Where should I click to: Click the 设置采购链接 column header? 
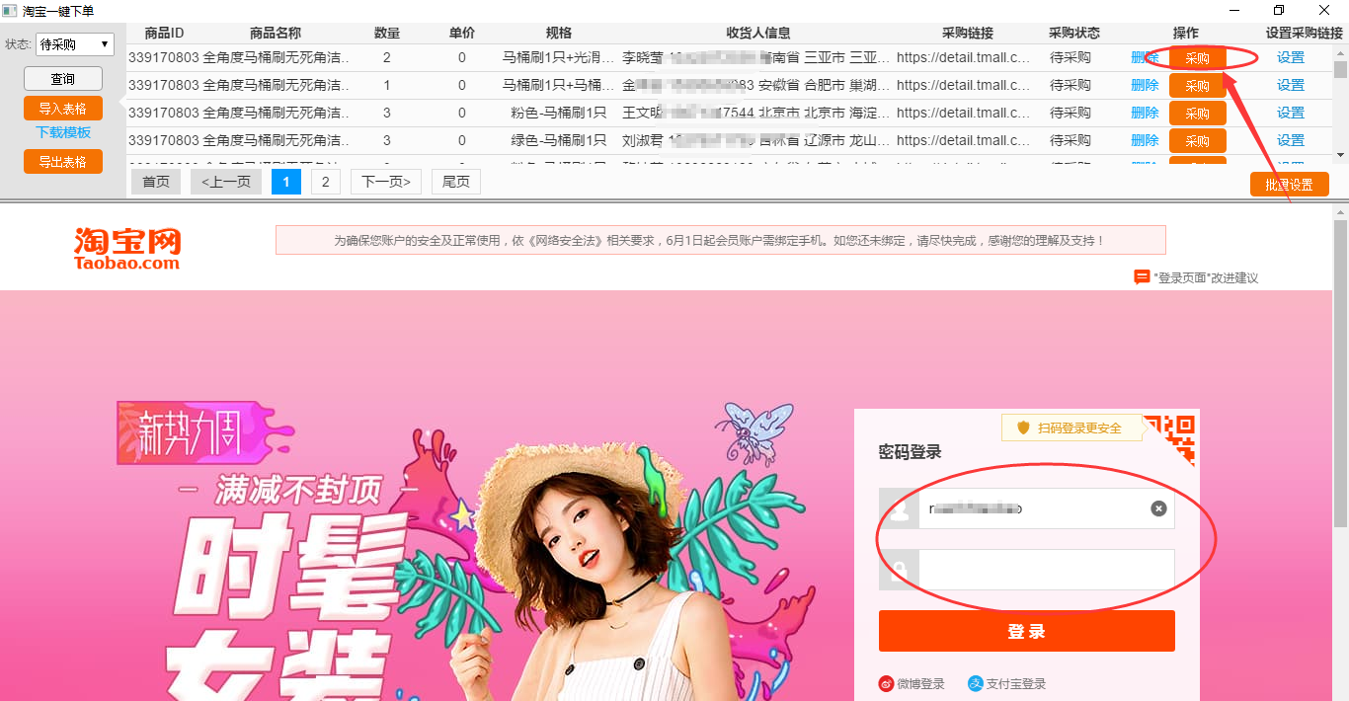[x=1304, y=33]
